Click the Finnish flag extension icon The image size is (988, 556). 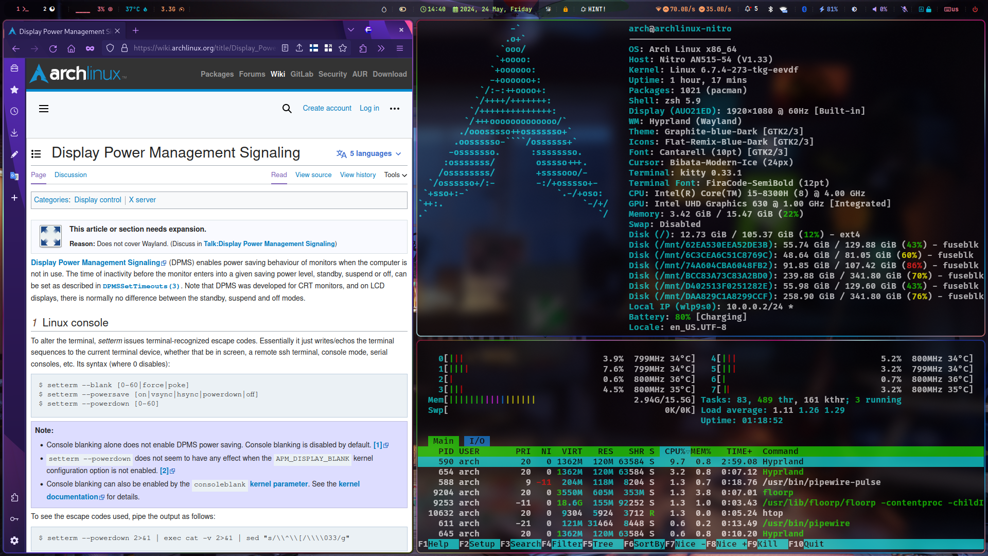[314, 48]
